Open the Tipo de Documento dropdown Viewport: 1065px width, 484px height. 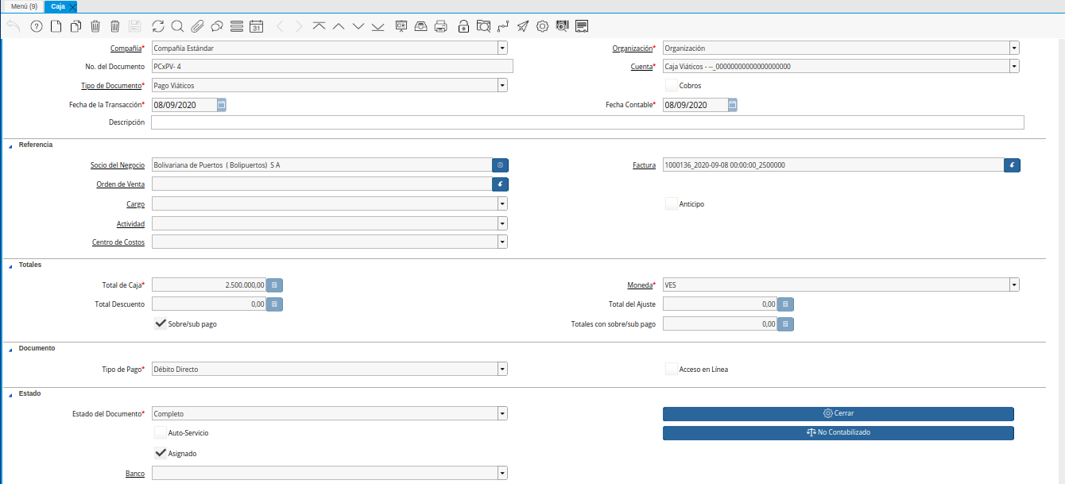(502, 85)
